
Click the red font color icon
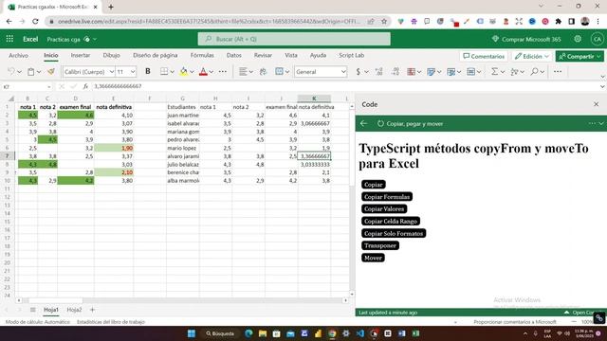pyautogui.click(x=203, y=72)
